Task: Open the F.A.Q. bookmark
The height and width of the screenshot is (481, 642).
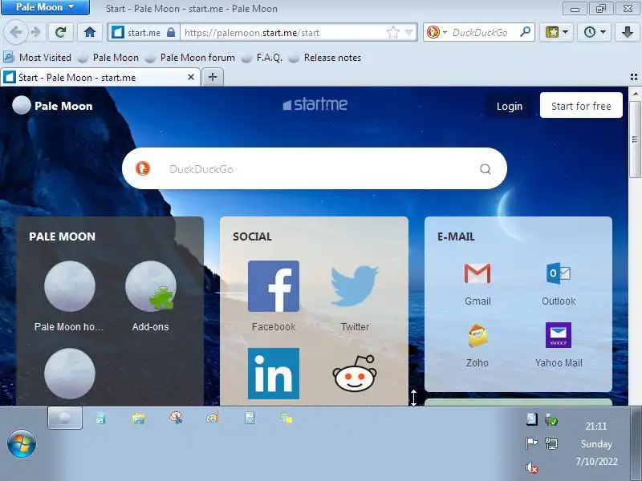Action: click(x=262, y=57)
